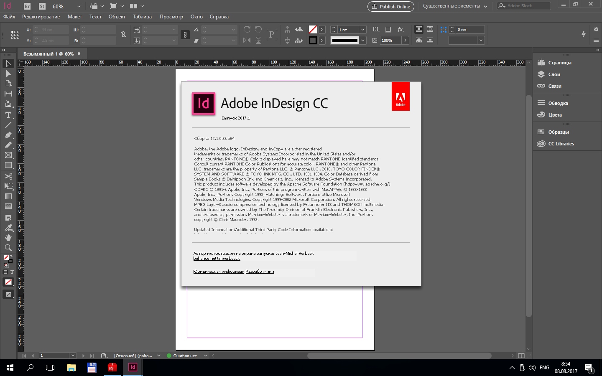Select the Gap tool
The width and height of the screenshot is (602, 376).
(x=8, y=94)
